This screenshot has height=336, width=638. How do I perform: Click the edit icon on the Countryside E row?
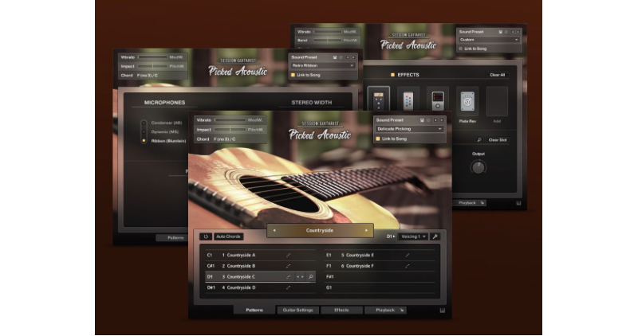pos(407,255)
